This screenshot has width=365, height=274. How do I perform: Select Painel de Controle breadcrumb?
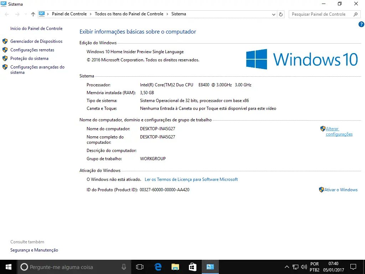point(70,14)
